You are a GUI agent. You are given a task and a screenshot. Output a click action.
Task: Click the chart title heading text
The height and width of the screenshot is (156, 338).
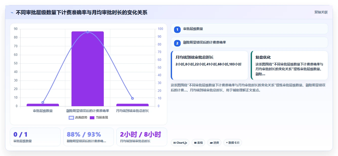[x=81, y=13]
